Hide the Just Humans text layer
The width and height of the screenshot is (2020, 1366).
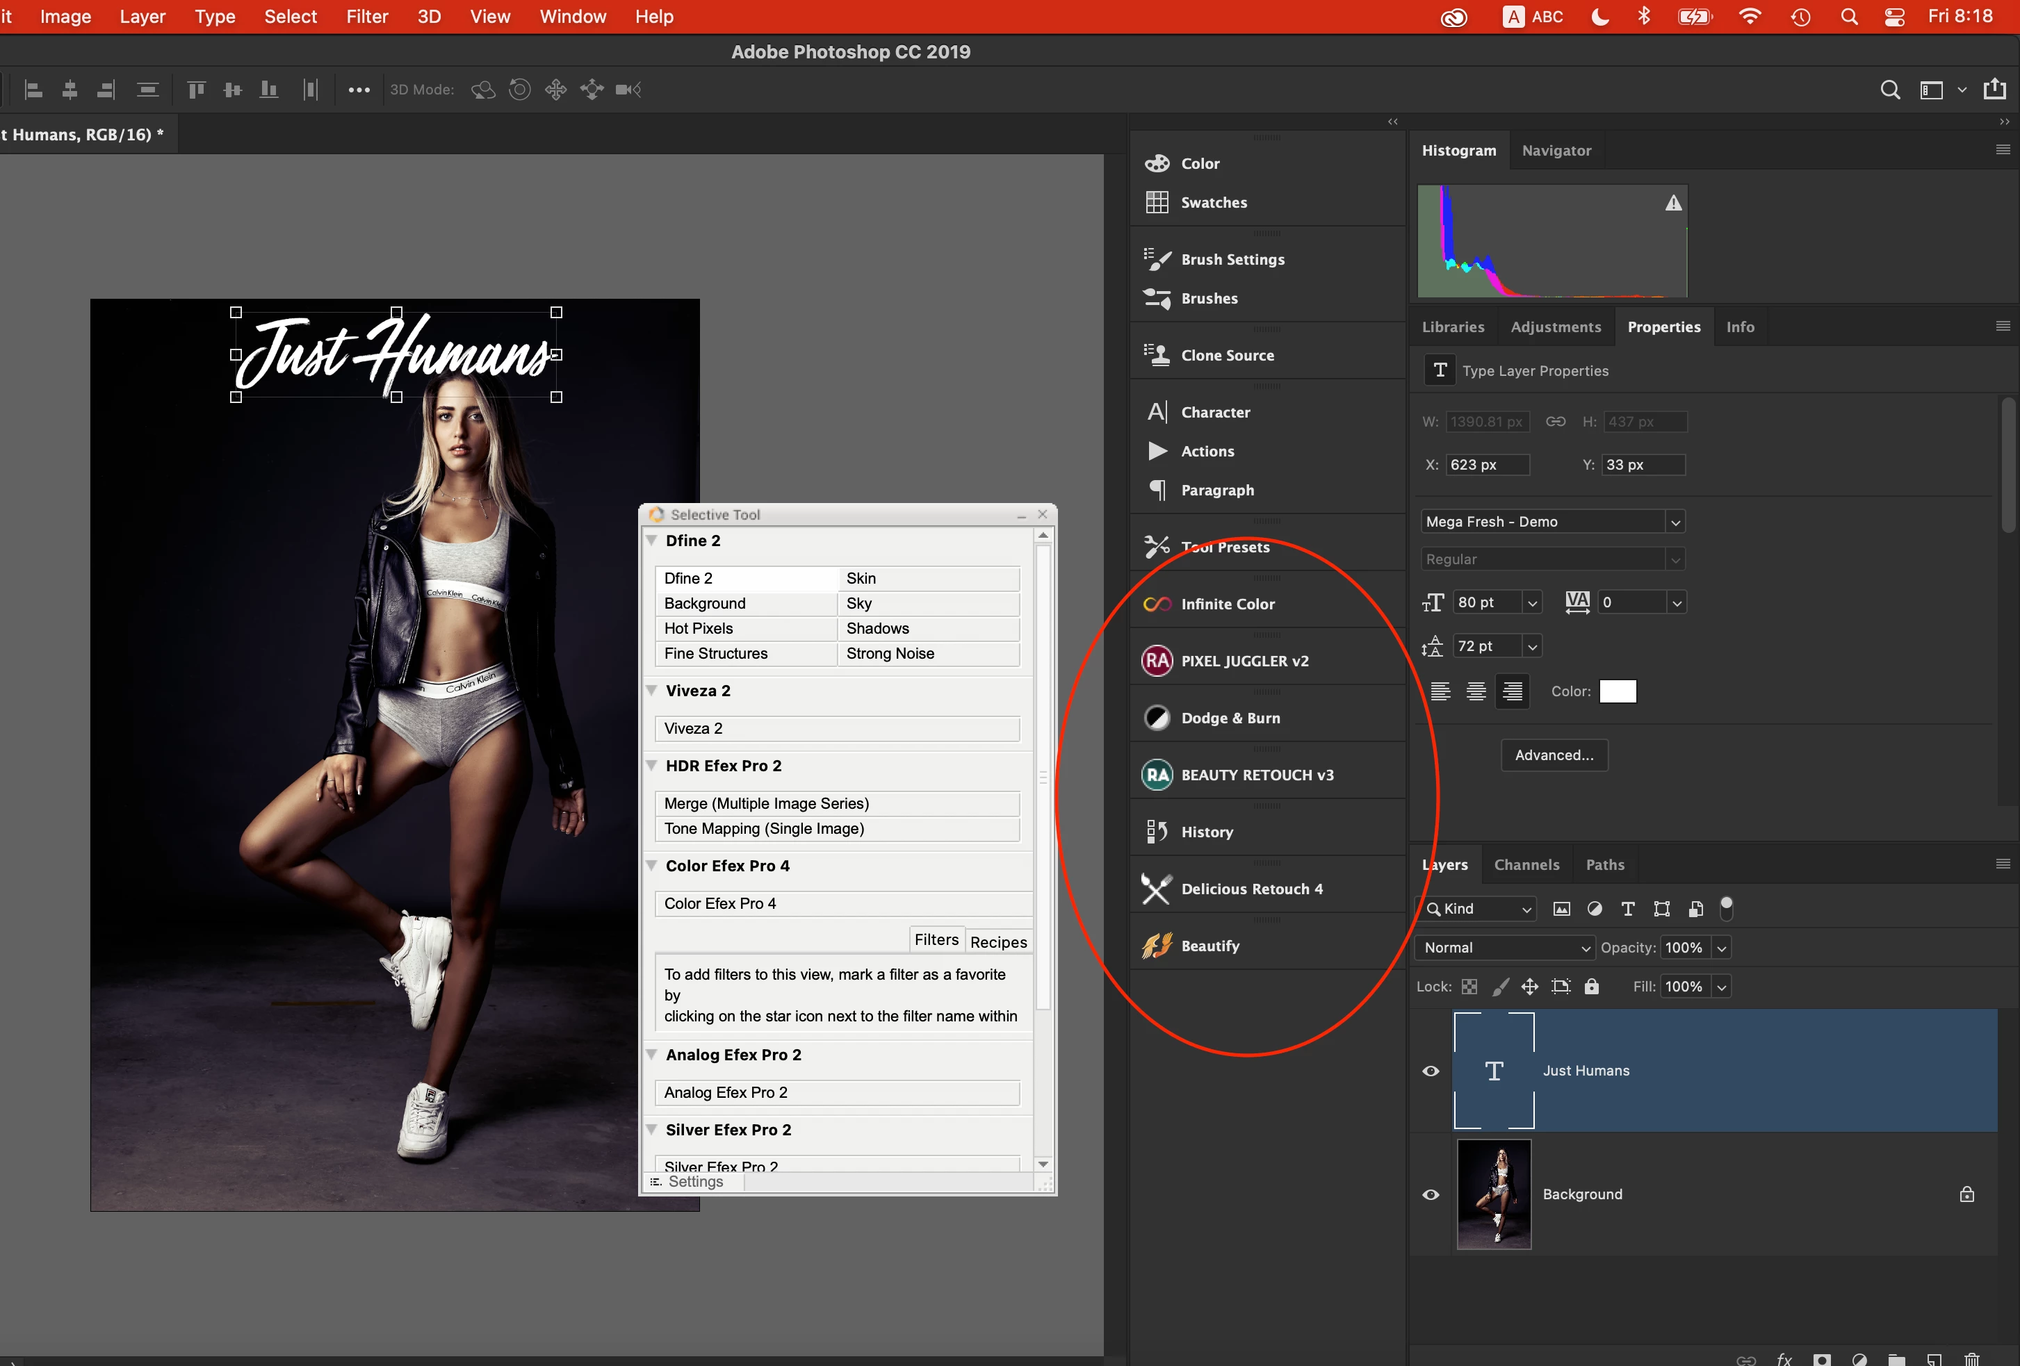[x=1431, y=1071]
